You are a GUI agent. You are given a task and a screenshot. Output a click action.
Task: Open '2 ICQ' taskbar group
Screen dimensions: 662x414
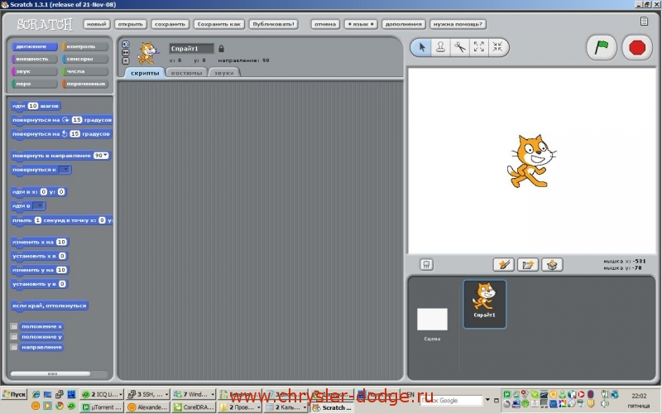coord(102,394)
